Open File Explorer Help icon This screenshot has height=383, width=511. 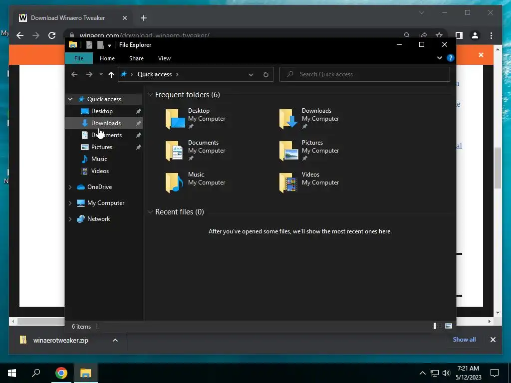[x=451, y=58]
